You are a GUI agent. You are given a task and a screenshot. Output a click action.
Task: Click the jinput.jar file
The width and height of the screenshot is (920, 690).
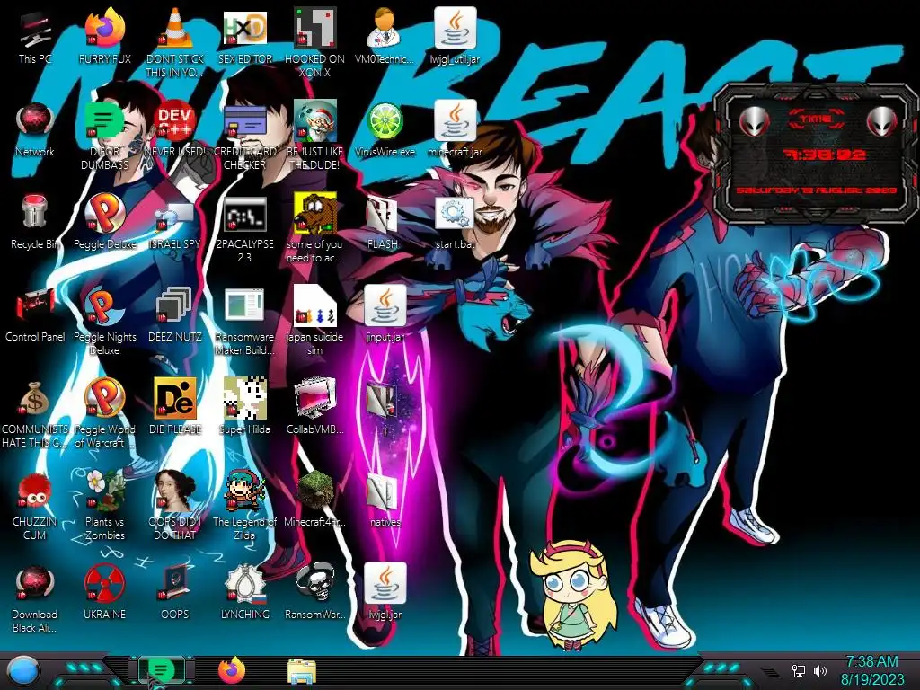(x=385, y=315)
